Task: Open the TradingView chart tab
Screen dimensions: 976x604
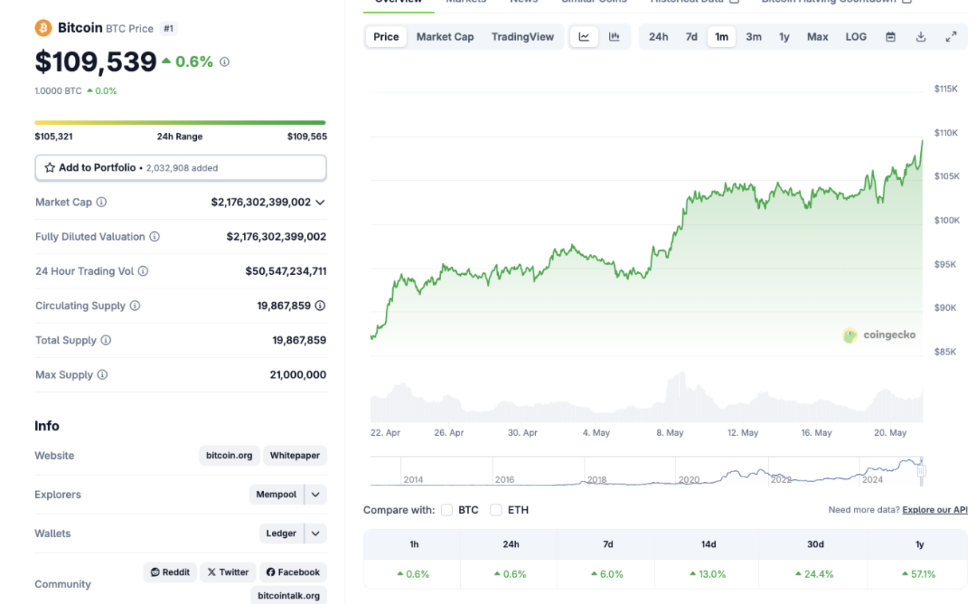Action: pyautogui.click(x=522, y=36)
